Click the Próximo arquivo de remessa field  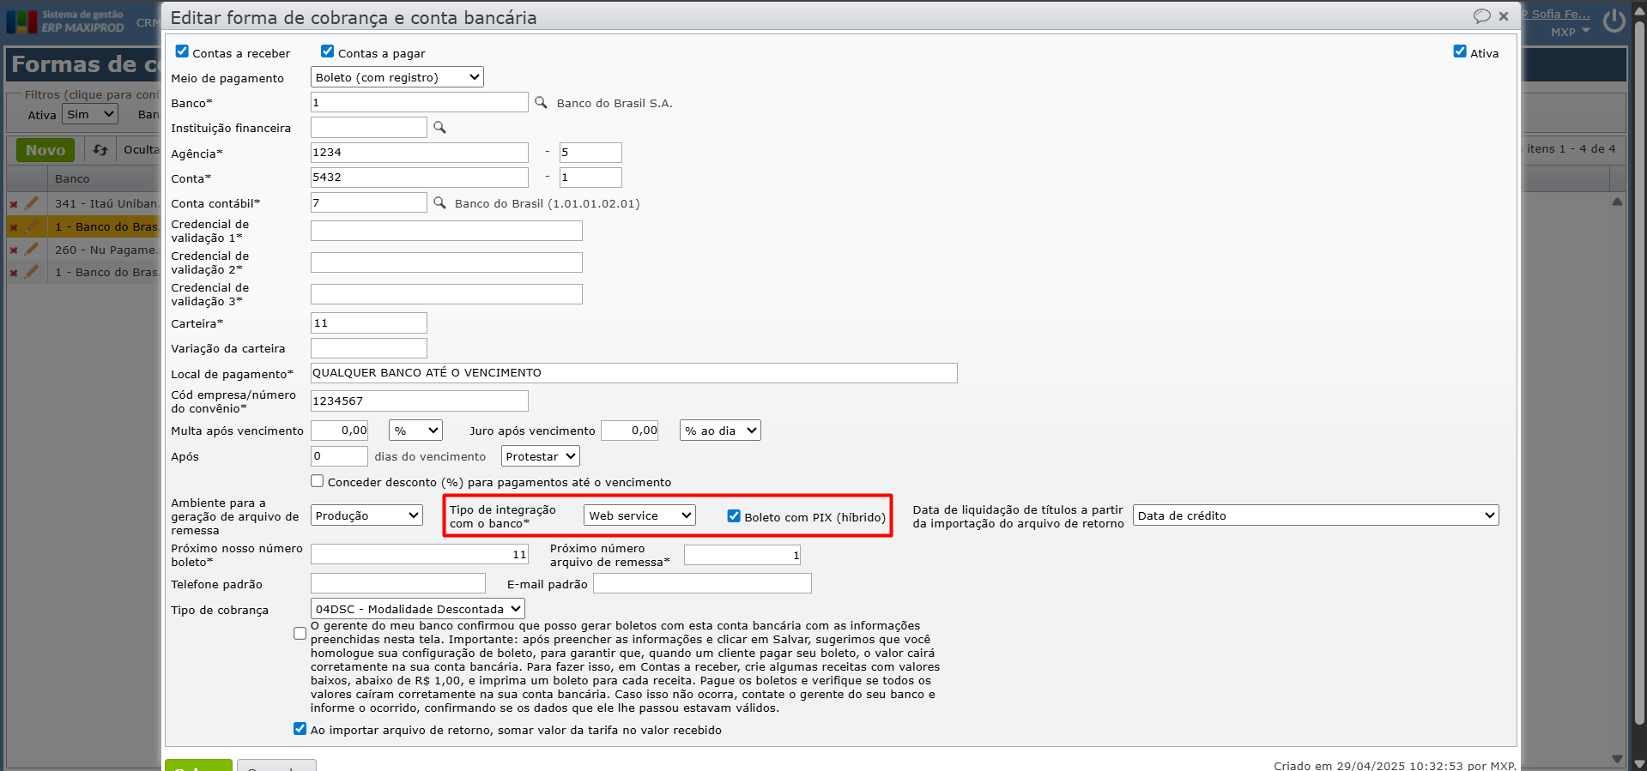[x=742, y=555]
